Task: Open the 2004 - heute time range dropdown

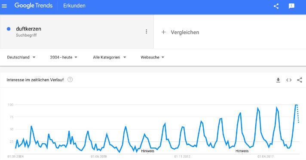Action: click(64, 57)
